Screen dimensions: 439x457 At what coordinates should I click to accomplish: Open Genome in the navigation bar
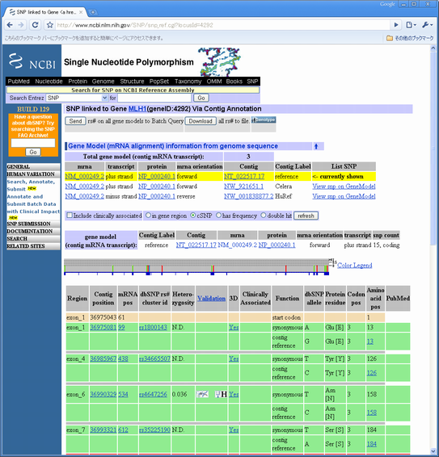pyautogui.click(x=103, y=82)
